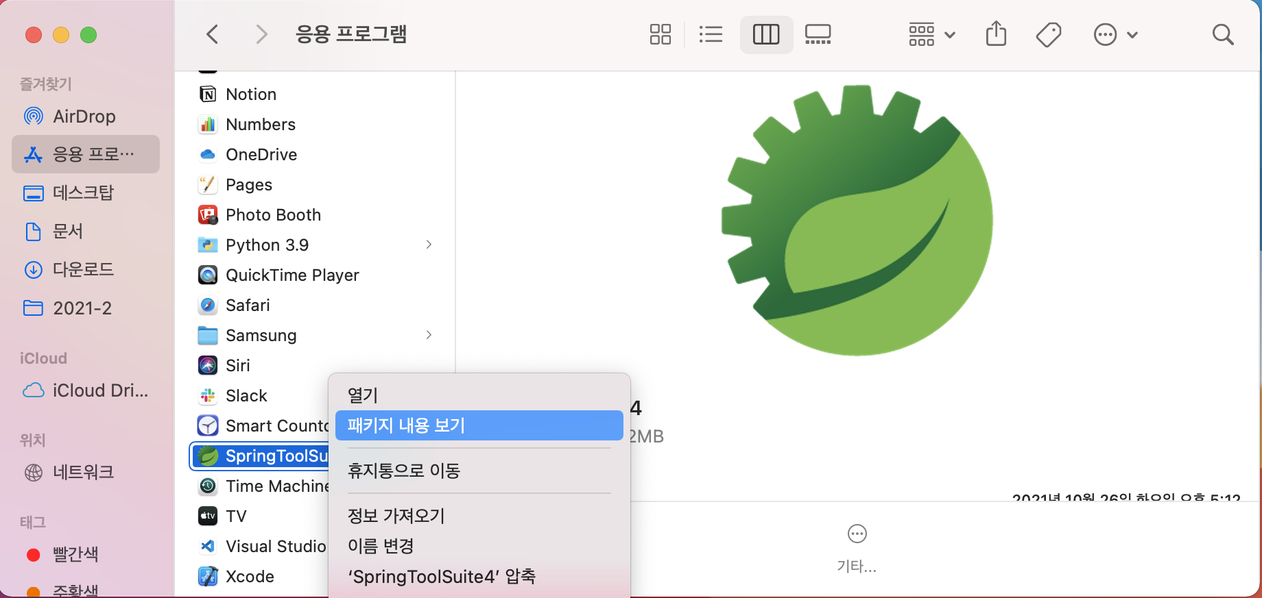Select the QuickTime Player icon
This screenshot has width=1262, height=598.
[x=208, y=275]
